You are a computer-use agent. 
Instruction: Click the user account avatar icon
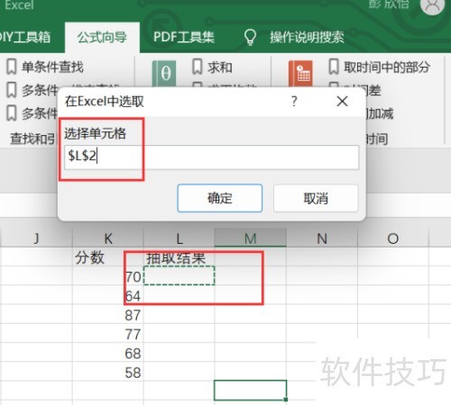[432, 5]
